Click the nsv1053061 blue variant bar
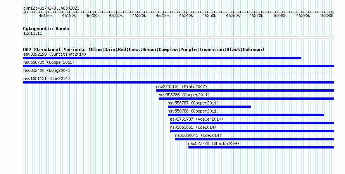 point(252,131)
